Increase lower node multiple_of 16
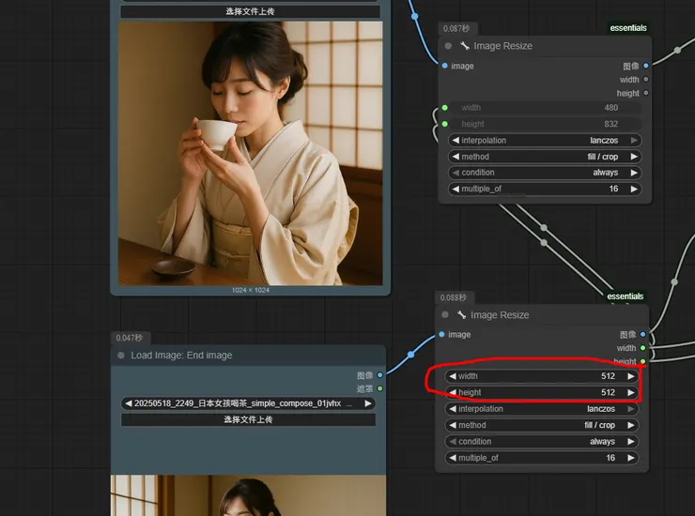 point(631,458)
